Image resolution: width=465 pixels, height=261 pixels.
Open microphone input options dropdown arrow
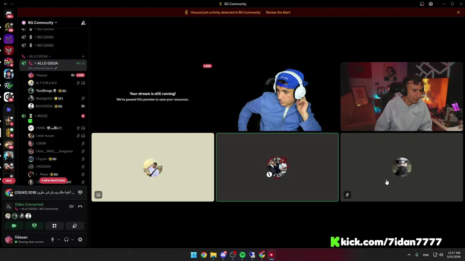[x=58, y=240]
